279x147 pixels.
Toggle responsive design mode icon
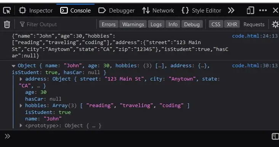click(x=250, y=11)
